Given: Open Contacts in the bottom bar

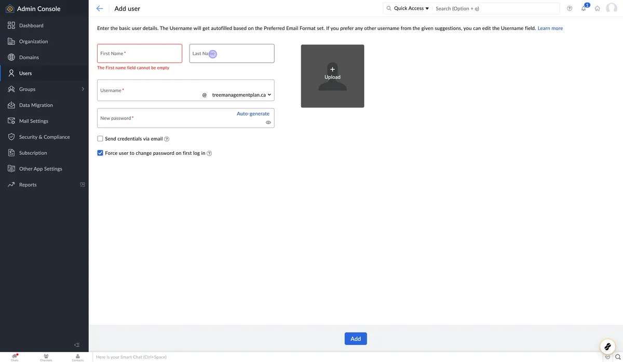Looking at the screenshot, I should pyautogui.click(x=78, y=357).
